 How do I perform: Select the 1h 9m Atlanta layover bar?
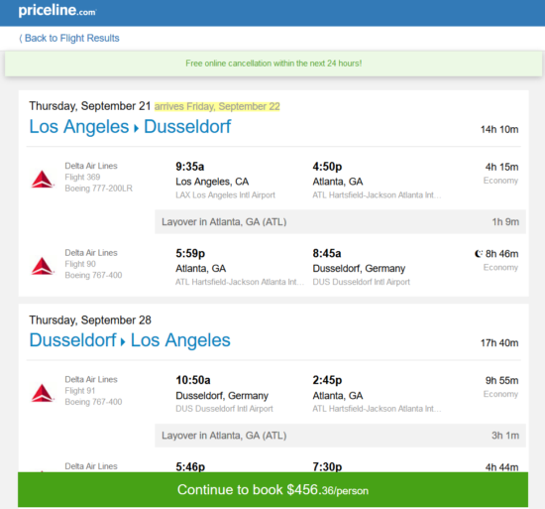coord(340,221)
